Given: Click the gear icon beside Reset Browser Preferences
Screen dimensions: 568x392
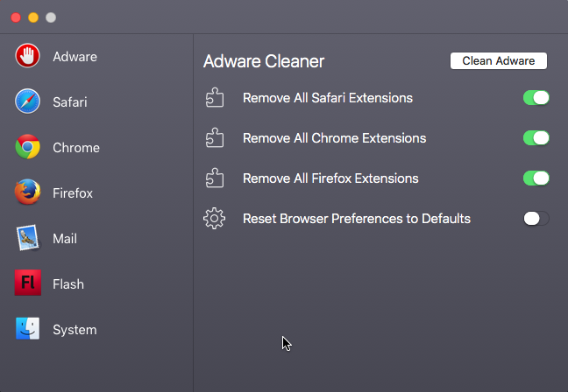Looking at the screenshot, I should point(215,219).
